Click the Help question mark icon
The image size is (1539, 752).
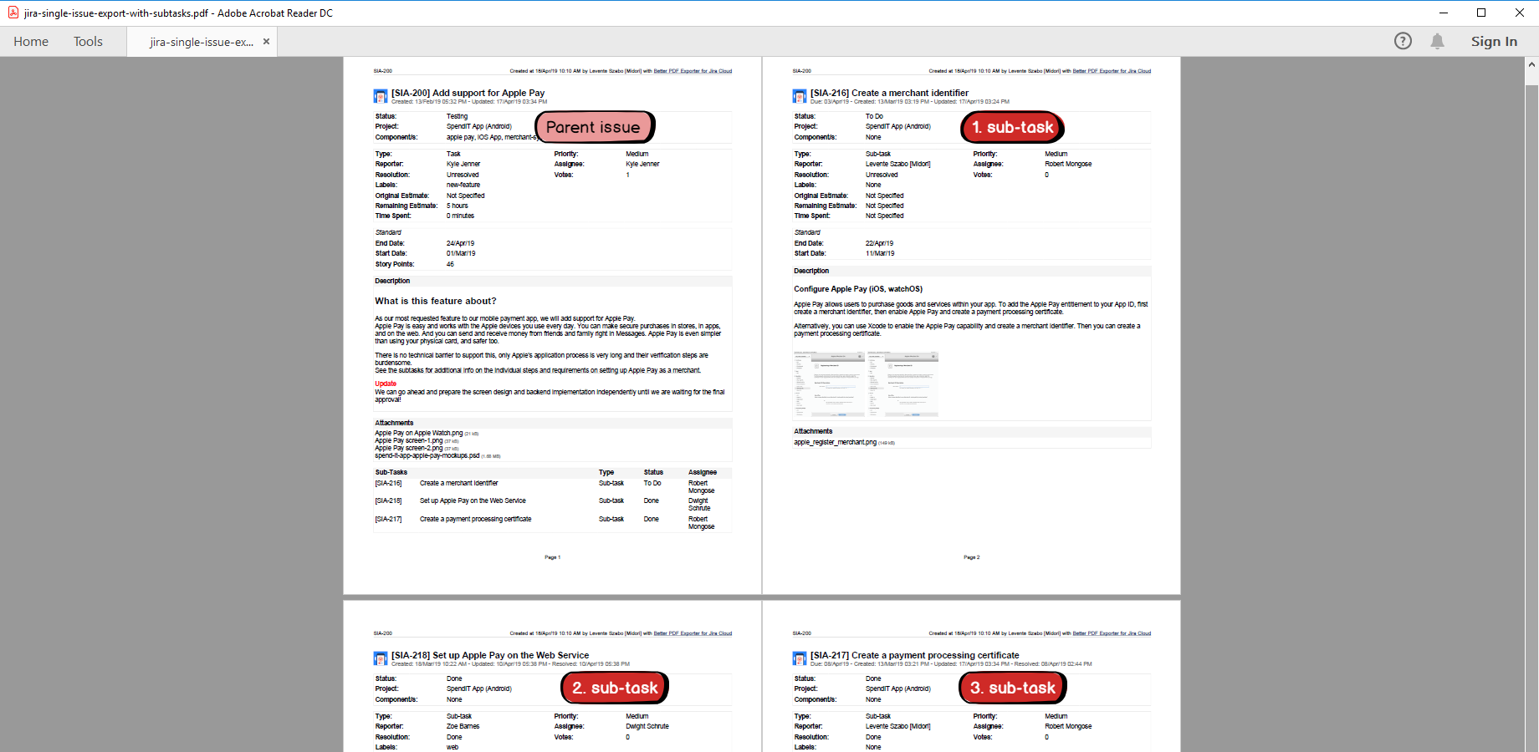(1403, 41)
